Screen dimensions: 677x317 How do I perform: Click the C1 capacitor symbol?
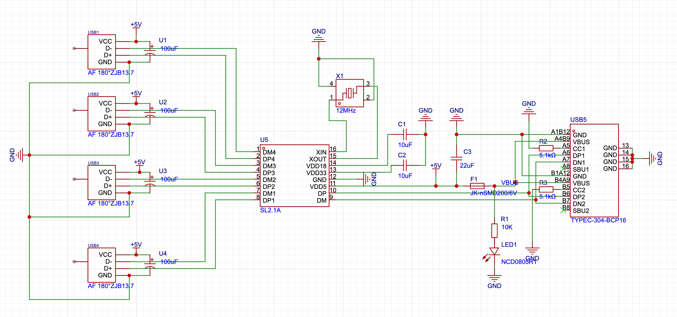pyautogui.click(x=405, y=134)
